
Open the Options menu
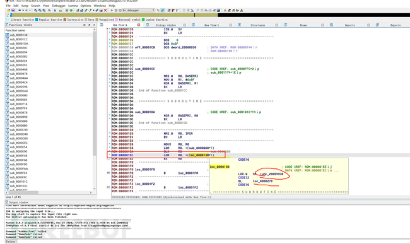[x=86, y=6]
